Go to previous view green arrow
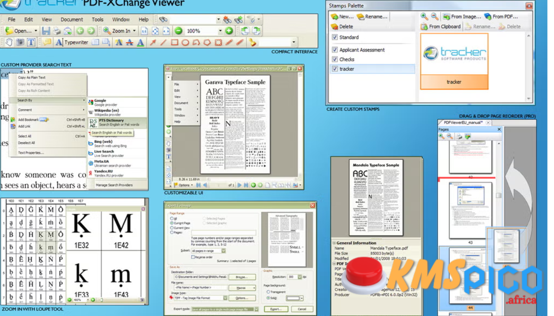This screenshot has height=316, width=554. point(80,31)
